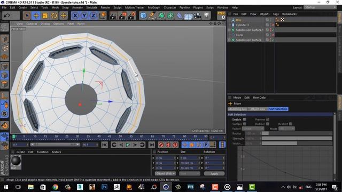Screen dimensions: 342x192
Task: Switch to Modeling Axis tab
Action: pyautogui.click(x=237, y=109)
